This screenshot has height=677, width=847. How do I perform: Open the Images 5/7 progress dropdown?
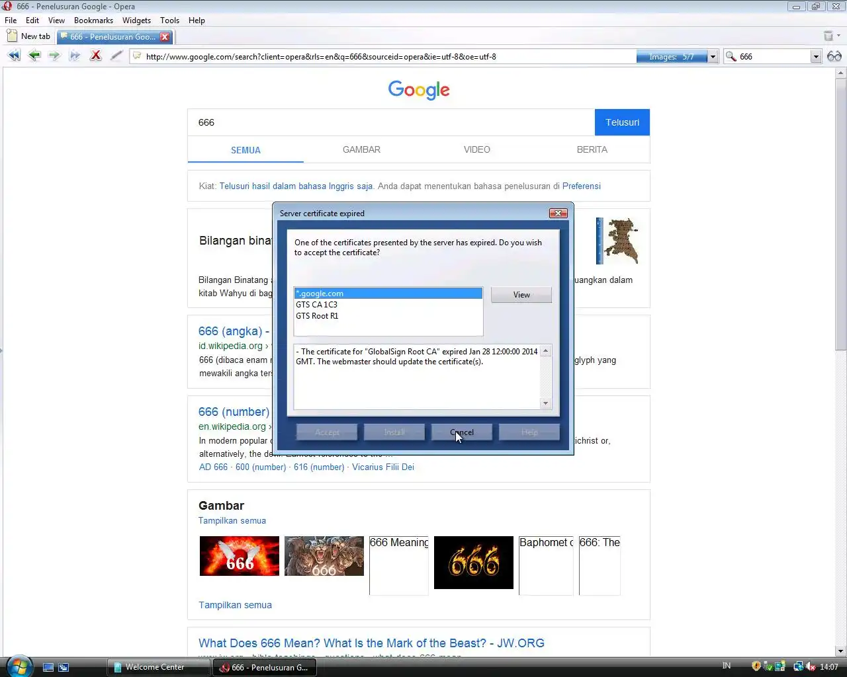(713, 57)
